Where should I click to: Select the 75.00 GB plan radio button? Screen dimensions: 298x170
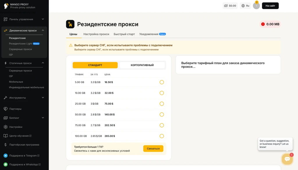coord(162,125)
